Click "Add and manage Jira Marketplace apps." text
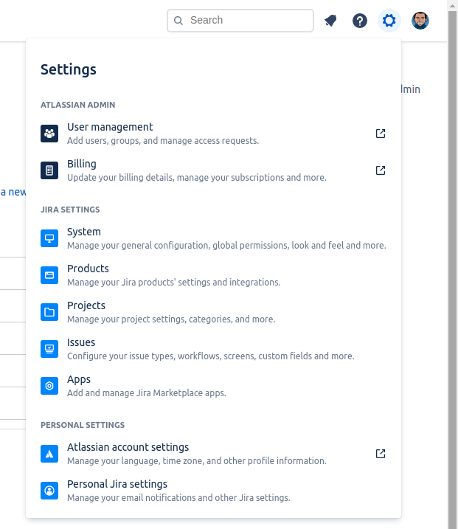458x529 pixels. click(x=146, y=393)
